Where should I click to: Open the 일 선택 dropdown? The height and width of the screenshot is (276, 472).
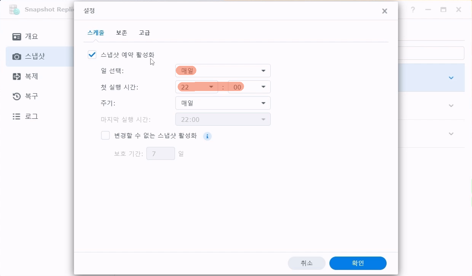point(223,71)
